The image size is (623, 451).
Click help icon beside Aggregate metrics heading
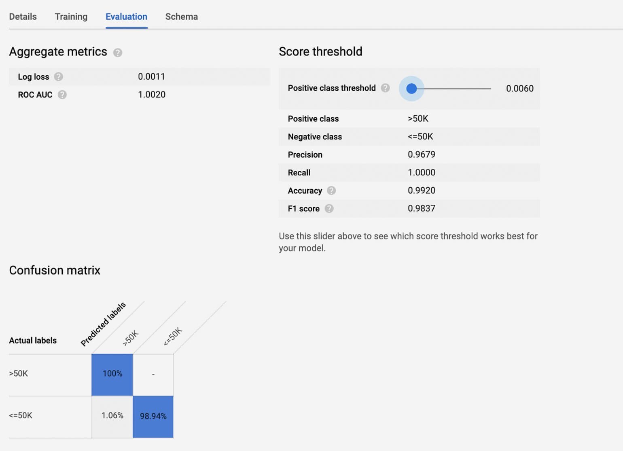(118, 53)
